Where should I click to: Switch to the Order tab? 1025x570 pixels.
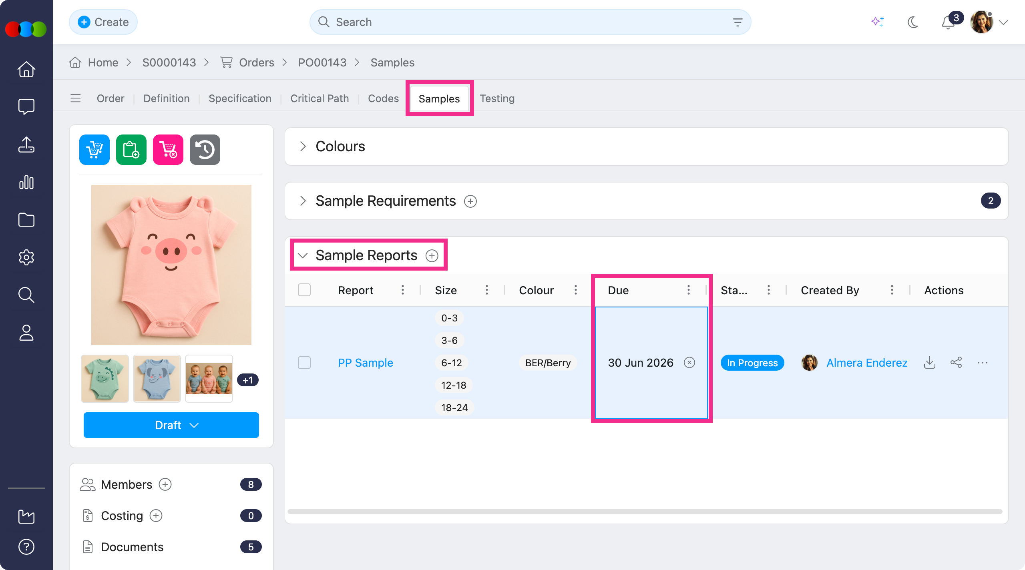(111, 98)
